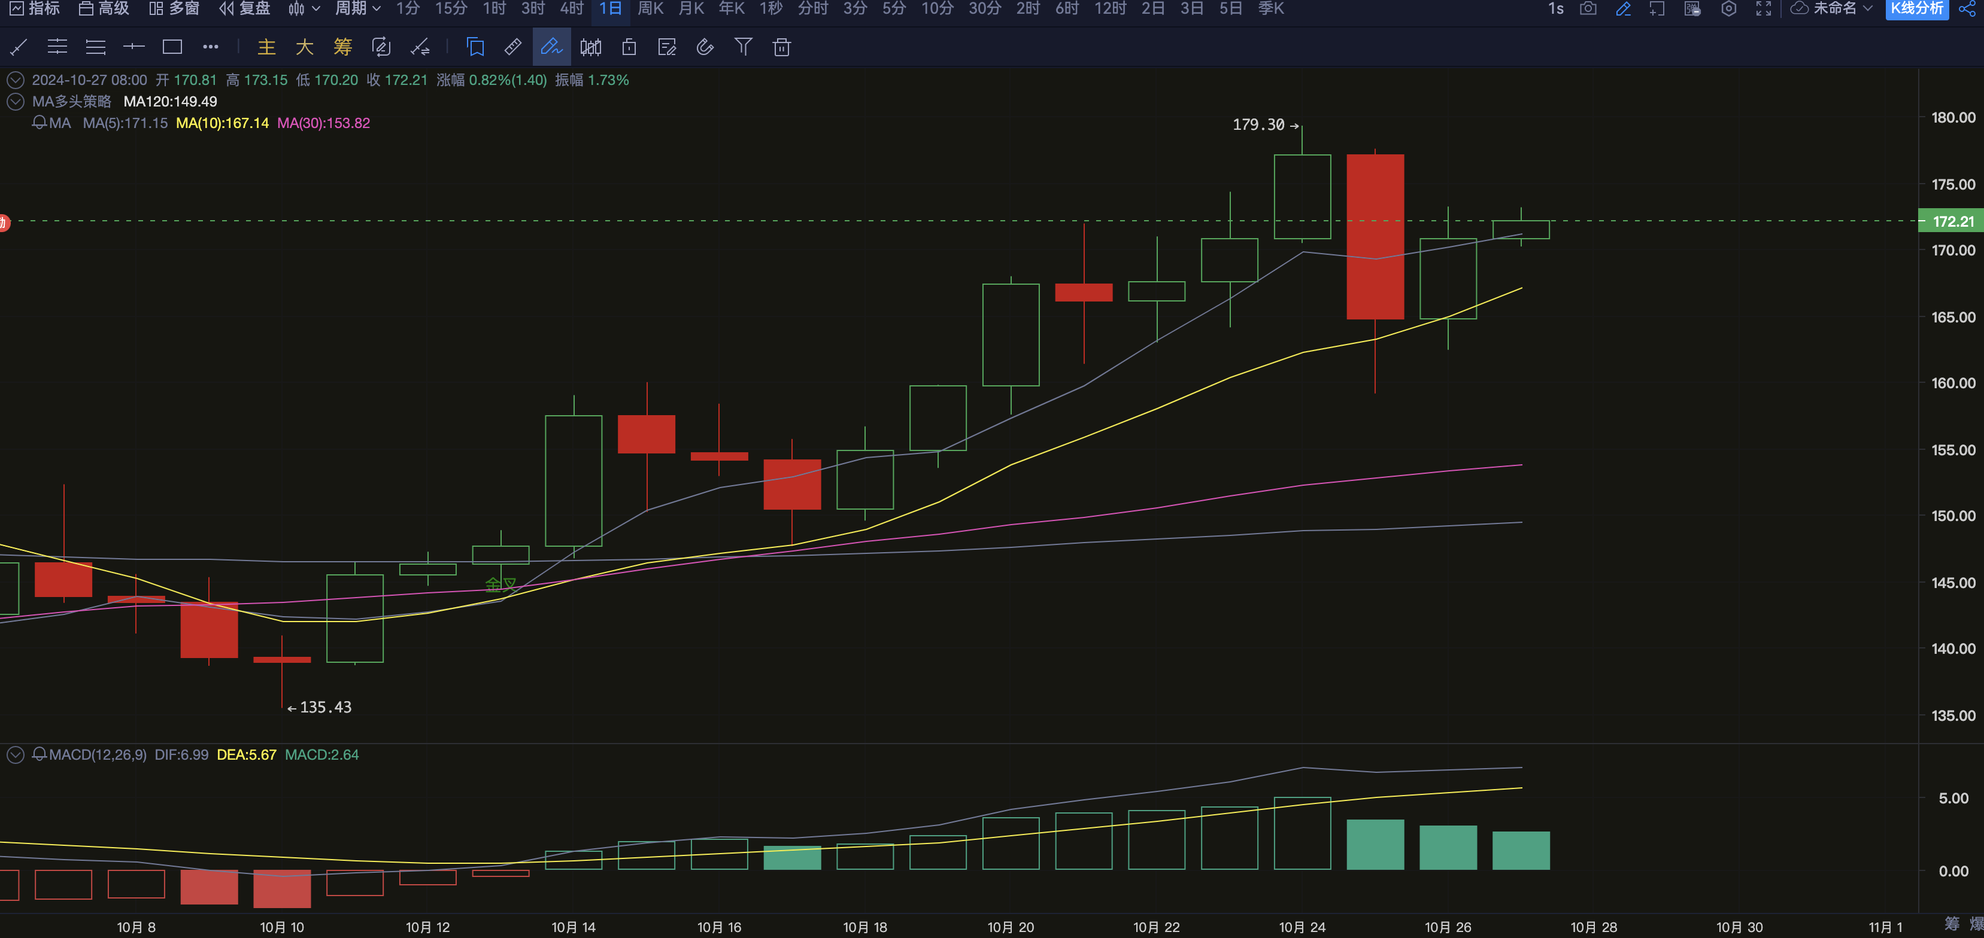Enter fullscreen mode via expand icon
Viewport: 1984px width, 938px height.
pos(1763,8)
